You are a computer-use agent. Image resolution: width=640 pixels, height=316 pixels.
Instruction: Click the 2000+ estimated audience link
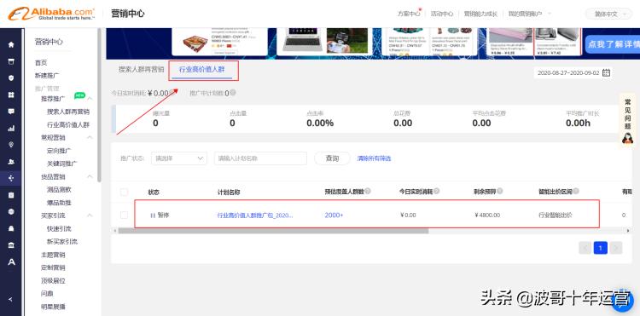tap(334, 215)
